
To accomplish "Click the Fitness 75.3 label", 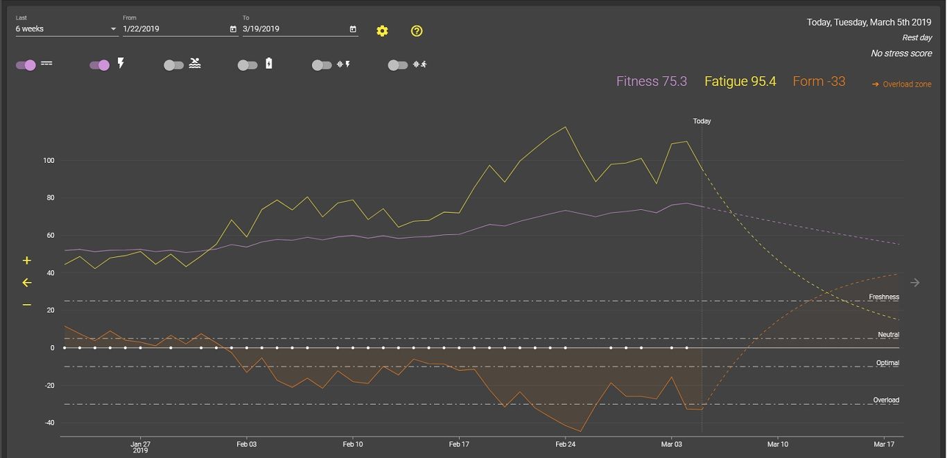I will point(651,82).
